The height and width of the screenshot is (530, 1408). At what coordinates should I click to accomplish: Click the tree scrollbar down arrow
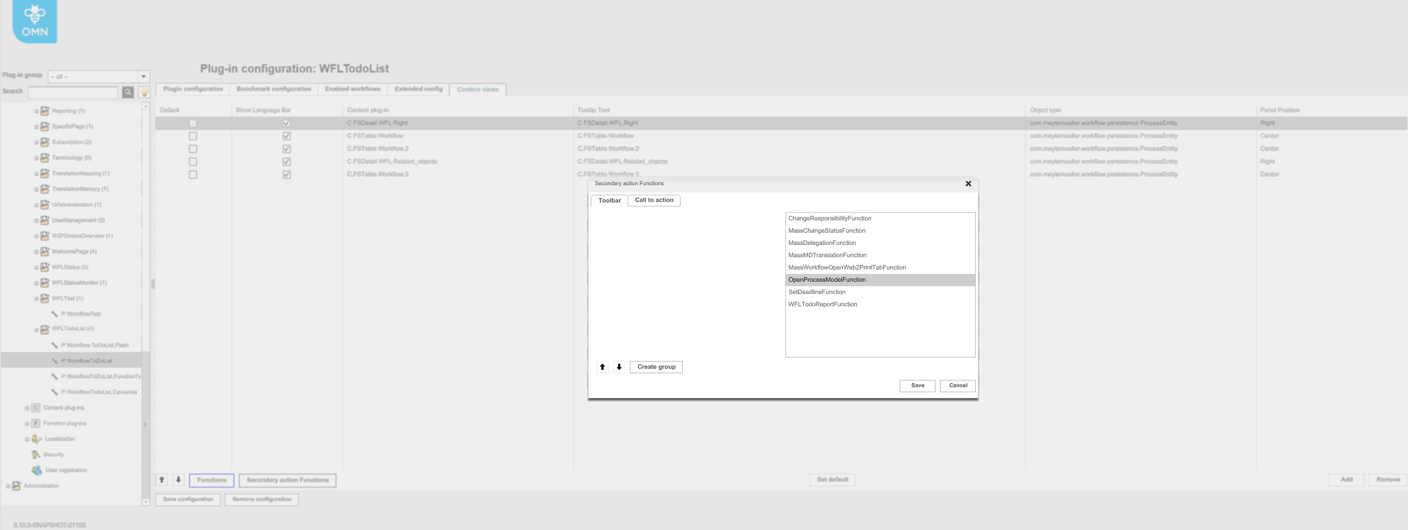tap(146, 502)
